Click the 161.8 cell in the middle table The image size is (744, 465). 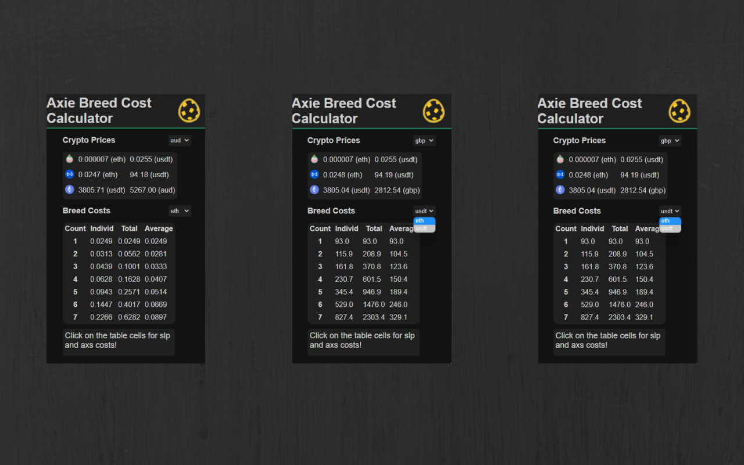click(344, 267)
